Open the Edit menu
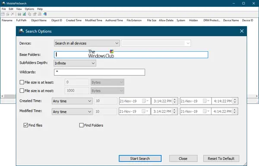 (11, 9)
